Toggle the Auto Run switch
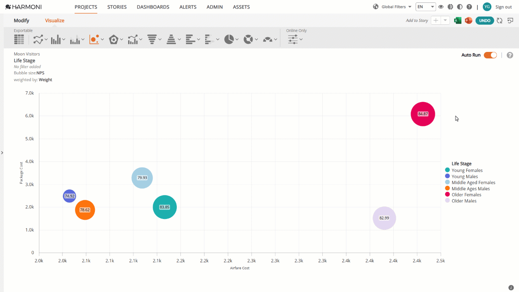519x292 pixels. point(490,55)
